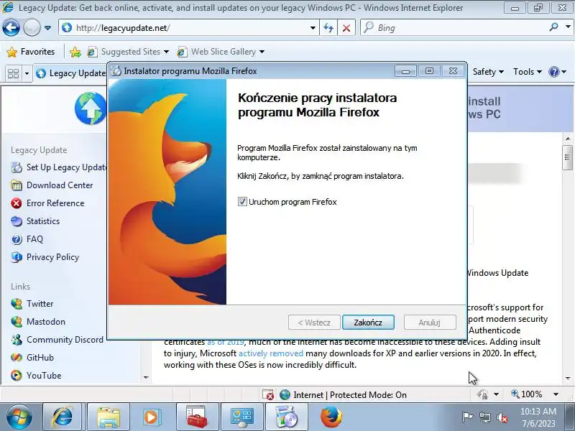Click the 100% zoom level button

pyautogui.click(x=527, y=394)
